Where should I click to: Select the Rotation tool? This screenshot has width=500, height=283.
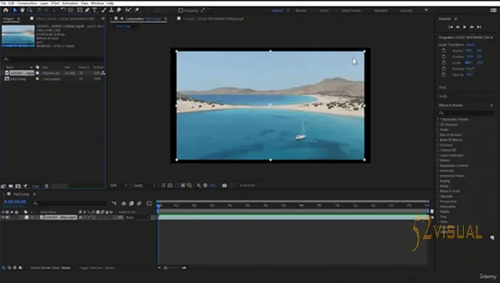[63, 10]
